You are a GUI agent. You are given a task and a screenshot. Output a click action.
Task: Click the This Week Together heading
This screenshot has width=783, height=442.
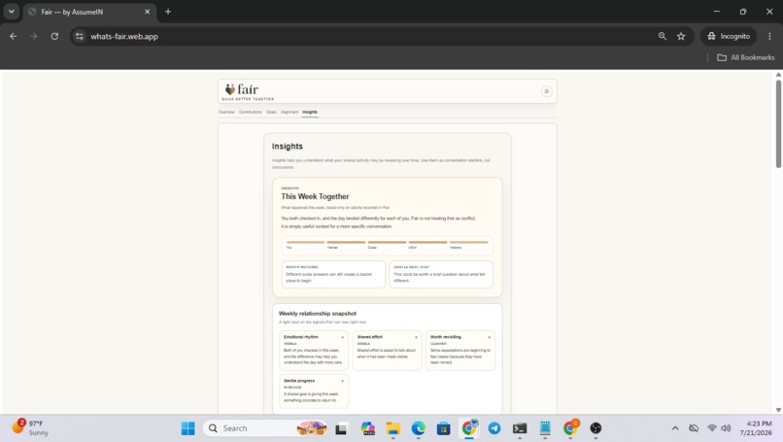point(315,196)
